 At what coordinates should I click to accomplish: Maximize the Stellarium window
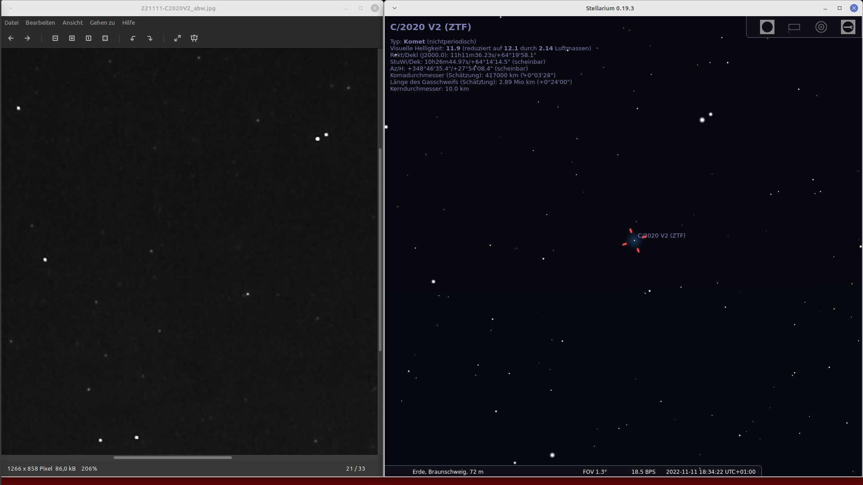(x=839, y=8)
